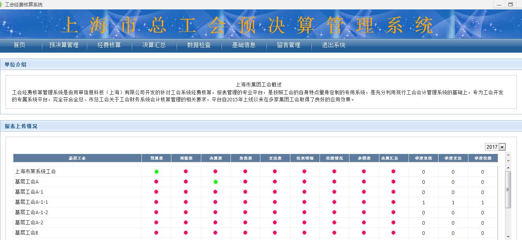
Task: Click green 预算表 dot for 上海市某系统工会
Action: coord(156,172)
